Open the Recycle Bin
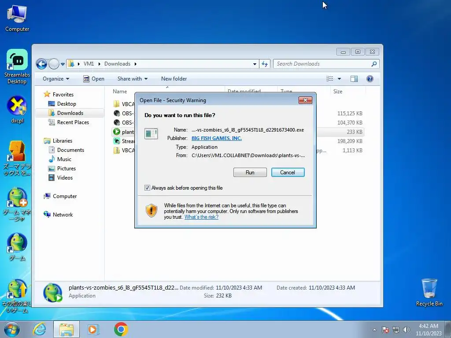The width and height of the screenshot is (451, 338). pyautogui.click(x=429, y=292)
